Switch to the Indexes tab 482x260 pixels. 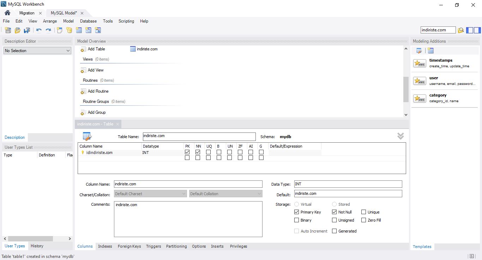point(105,246)
